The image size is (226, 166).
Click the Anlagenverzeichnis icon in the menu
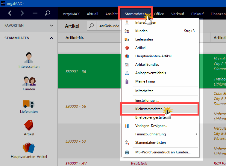(127, 73)
